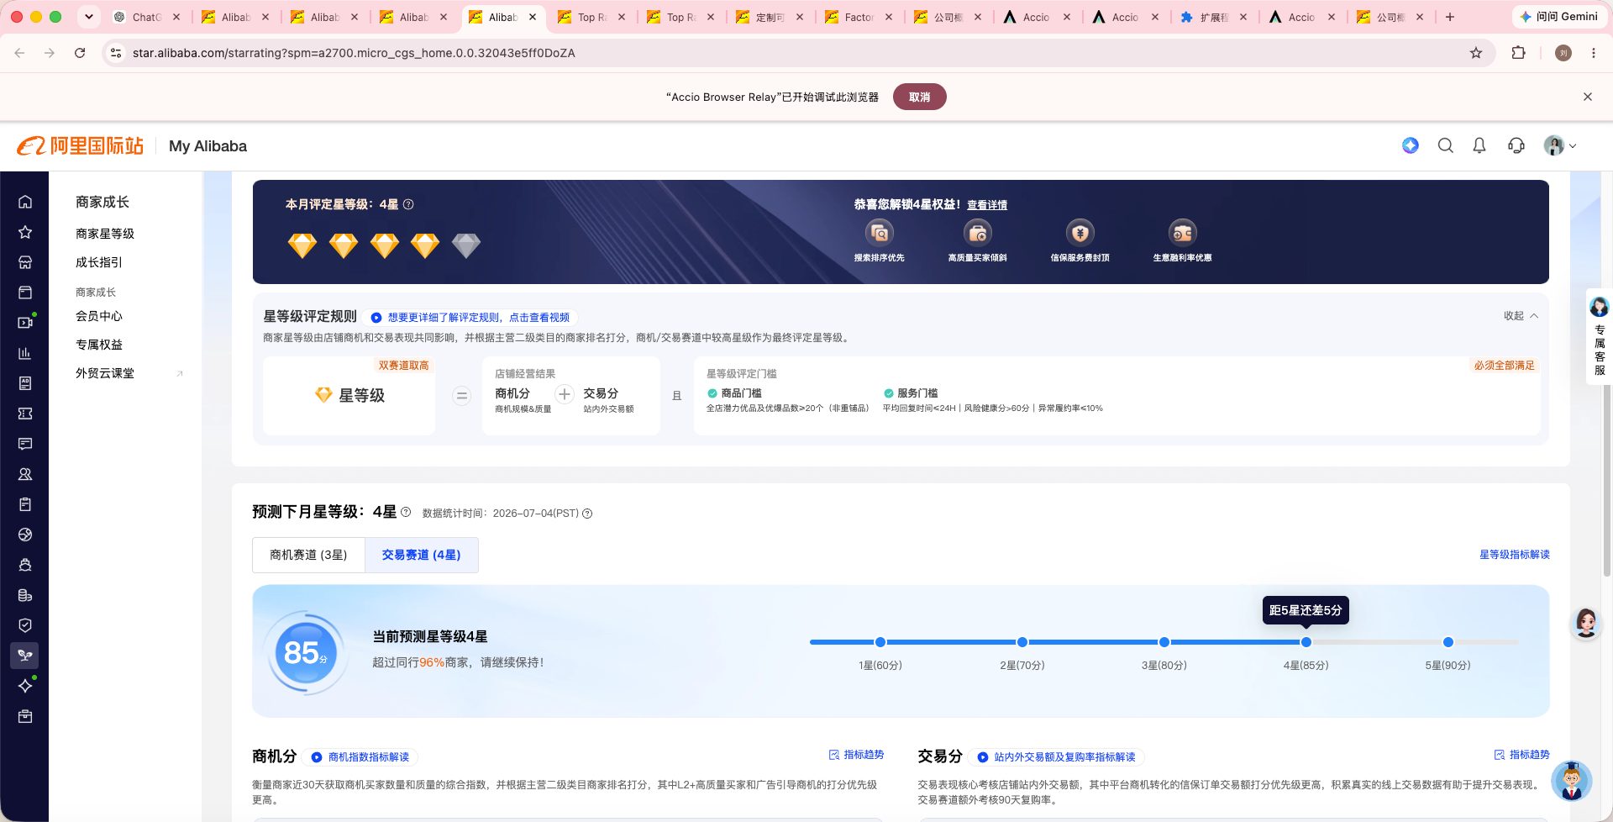The height and width of the screenshot is (822, 1613).
Task: Click the 阿里国际站 logo
Action: click(x=81, y=145)
